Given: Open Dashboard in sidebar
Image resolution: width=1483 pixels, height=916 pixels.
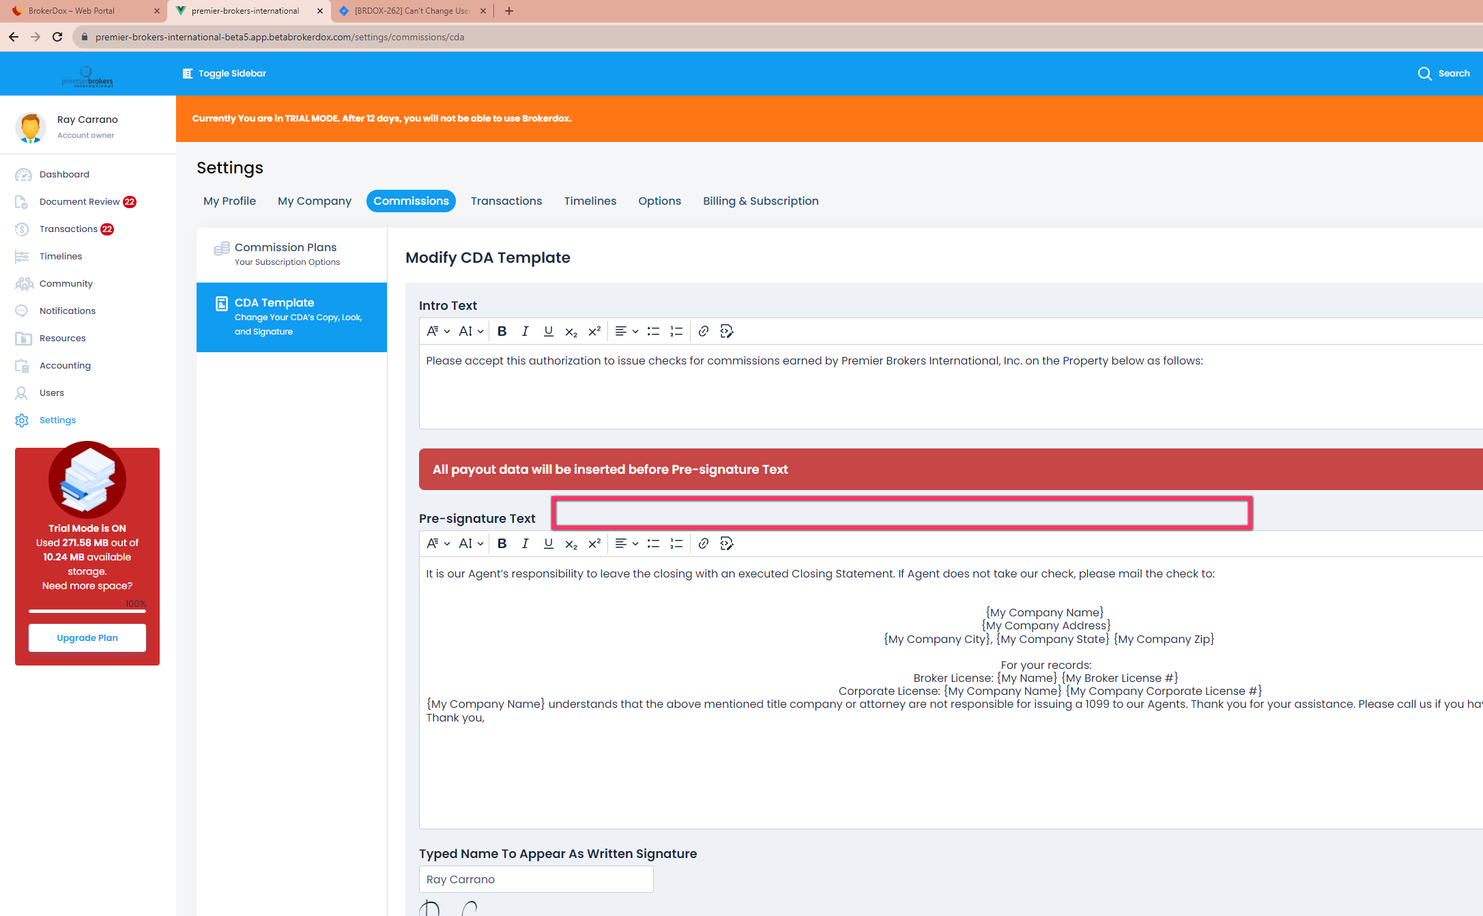Looking at the screenshot, I should [64, 174].
